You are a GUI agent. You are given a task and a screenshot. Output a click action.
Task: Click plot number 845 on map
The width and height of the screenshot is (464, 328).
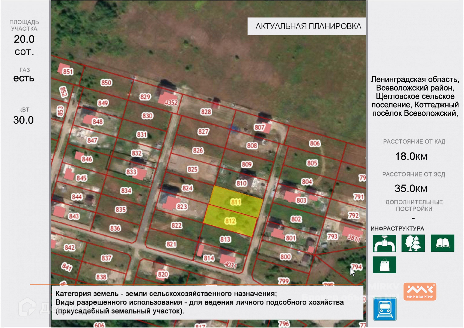point(81,178)
